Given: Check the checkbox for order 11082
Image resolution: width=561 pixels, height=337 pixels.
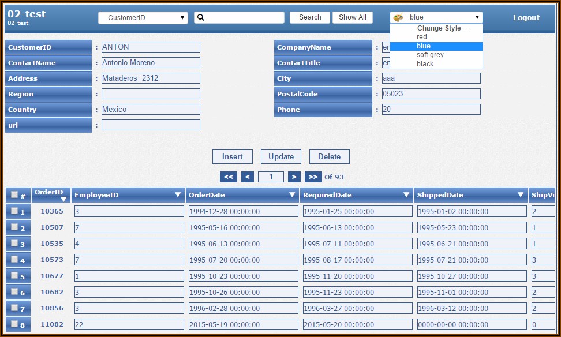Looking at the screenshot, I should (x=14, y=324).
